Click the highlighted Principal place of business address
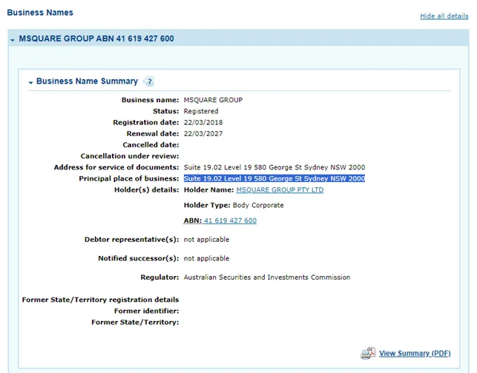477x373 pixels. pos(274,178)
